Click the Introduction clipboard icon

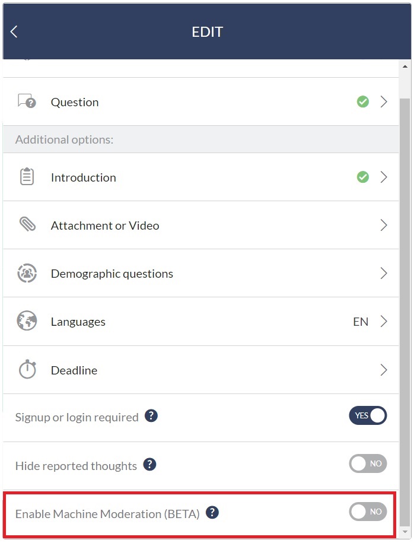pyautogui.click(x=27, y=177)
